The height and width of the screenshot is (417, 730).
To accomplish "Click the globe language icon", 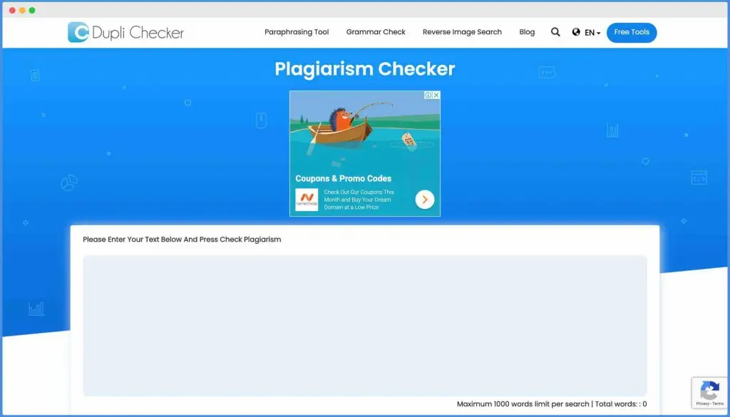I will click(x=575, y=32).
